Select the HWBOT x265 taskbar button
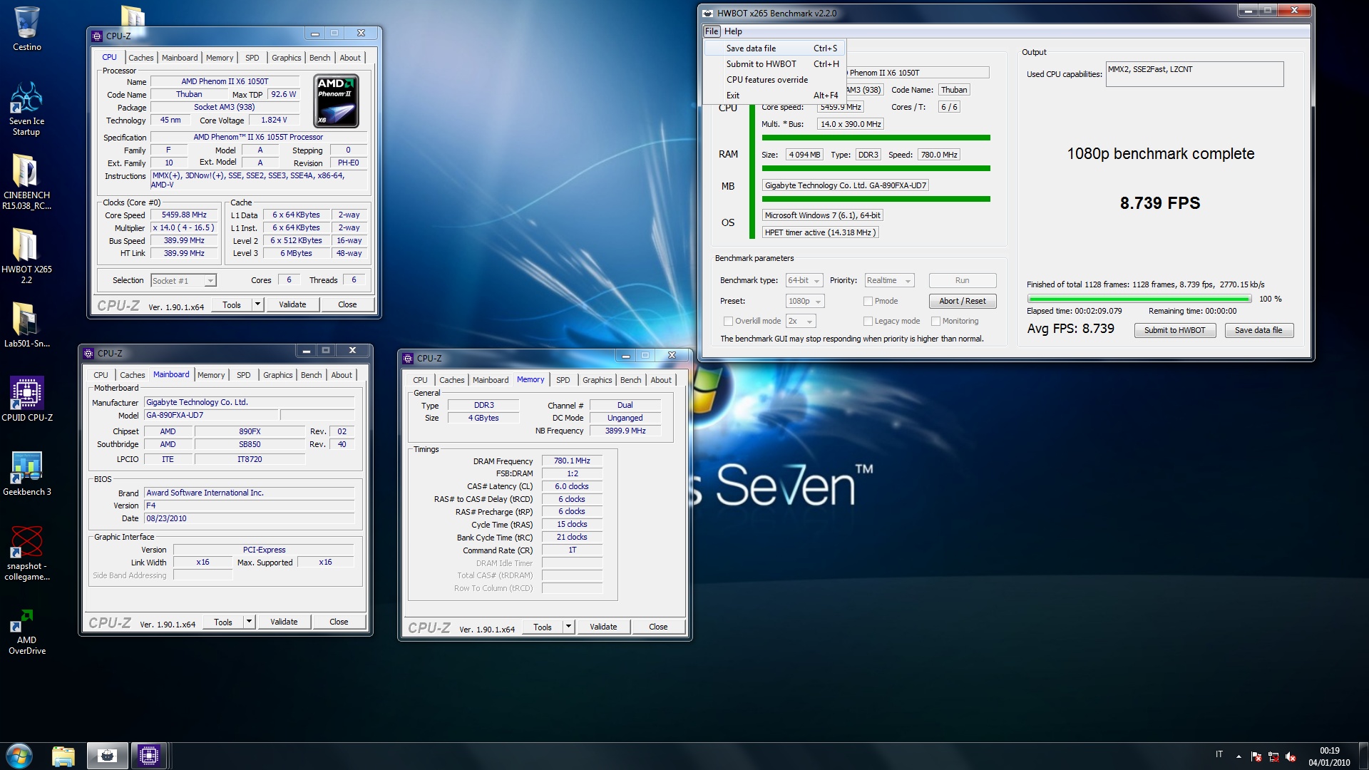1369x770 pixels. click(108, 756)
